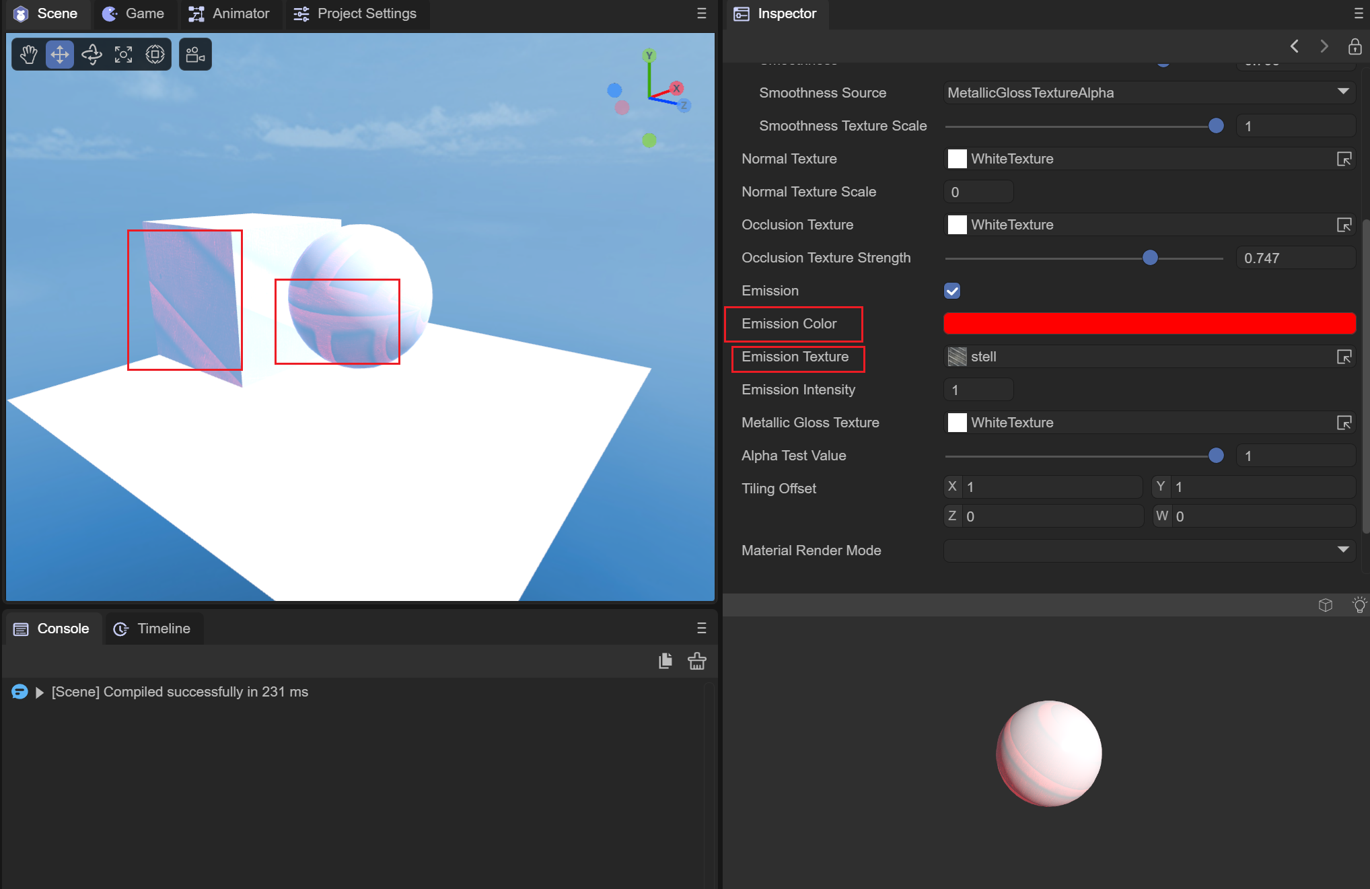This screenshot has height=889, width=1370.
Task: Select the Scale tool
Action: 123,55
